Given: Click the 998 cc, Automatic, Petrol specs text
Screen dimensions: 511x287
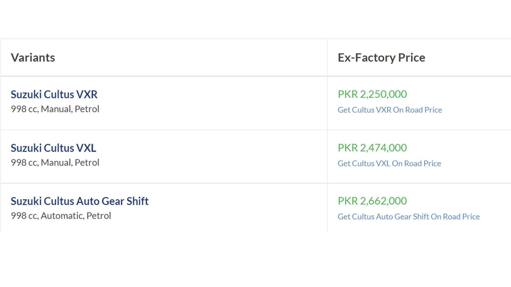Looking at the screenshot, I should [x=61, y=216].
